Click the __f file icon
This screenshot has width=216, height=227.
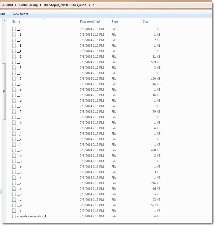(14, 112)
